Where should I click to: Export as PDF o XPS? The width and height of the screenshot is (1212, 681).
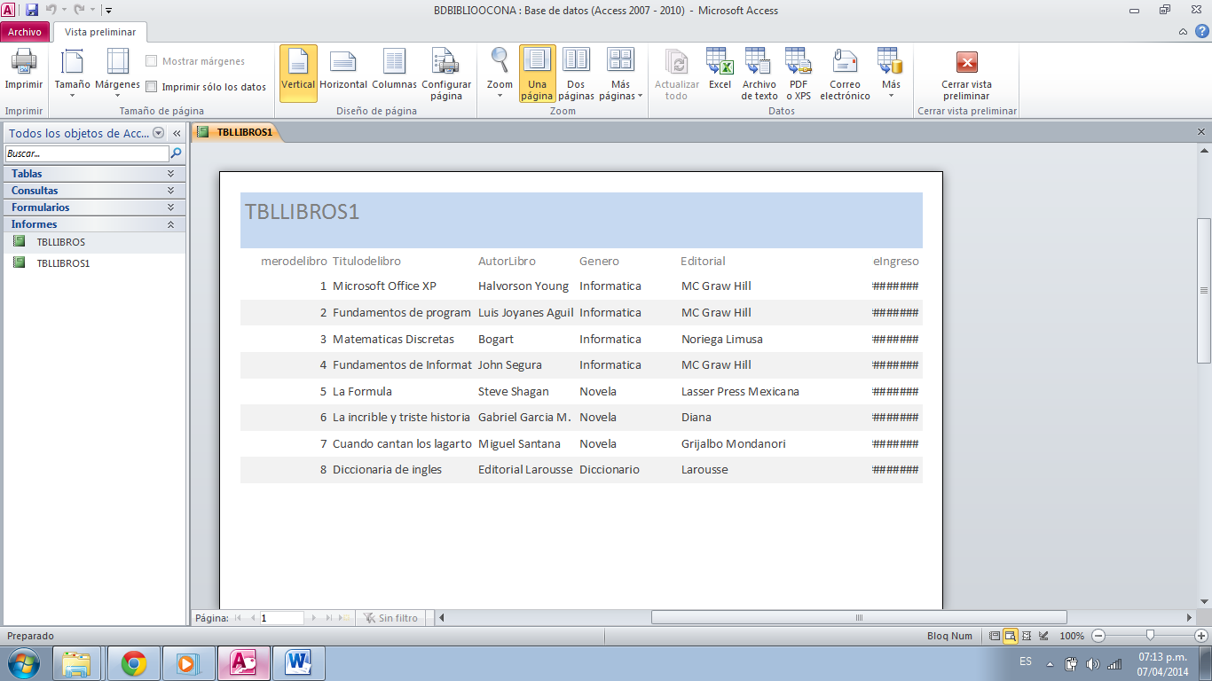(x=797, y=71)
